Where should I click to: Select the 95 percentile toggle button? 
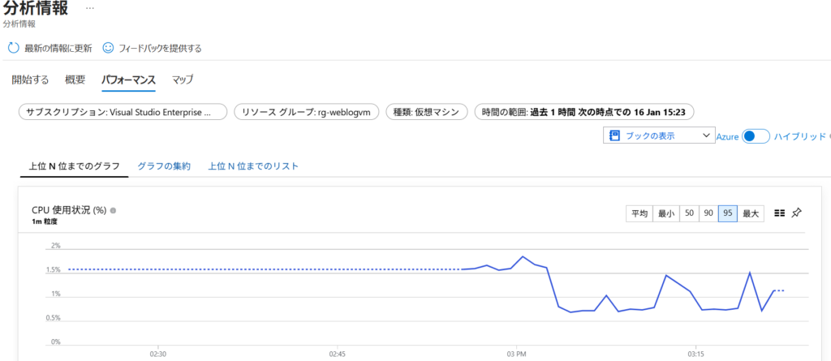[728, 213]
